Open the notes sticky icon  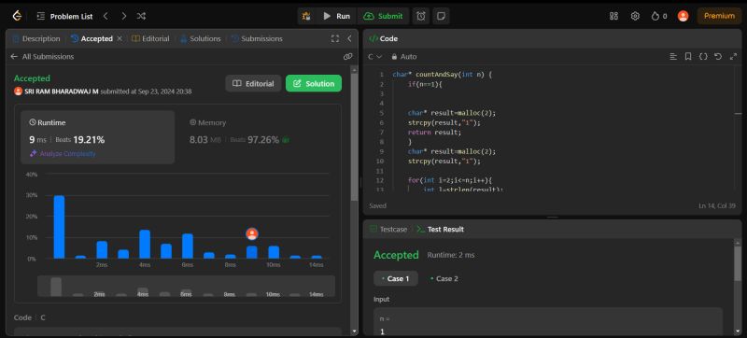[x=441, y=16]
